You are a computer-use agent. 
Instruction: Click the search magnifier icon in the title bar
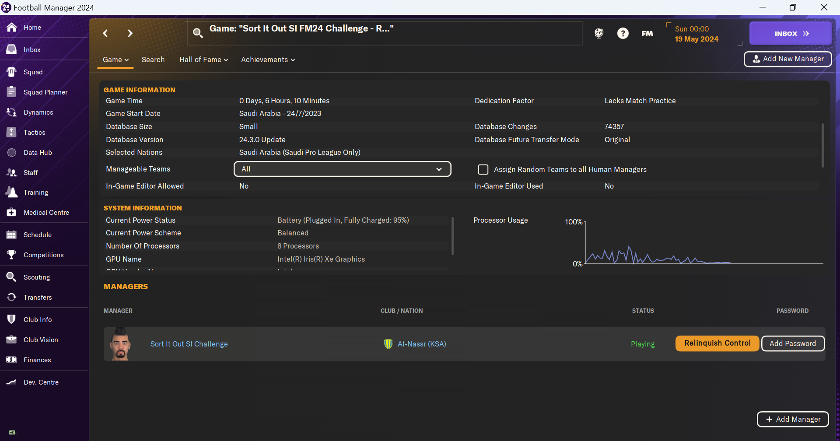click(x=198, y=33)
